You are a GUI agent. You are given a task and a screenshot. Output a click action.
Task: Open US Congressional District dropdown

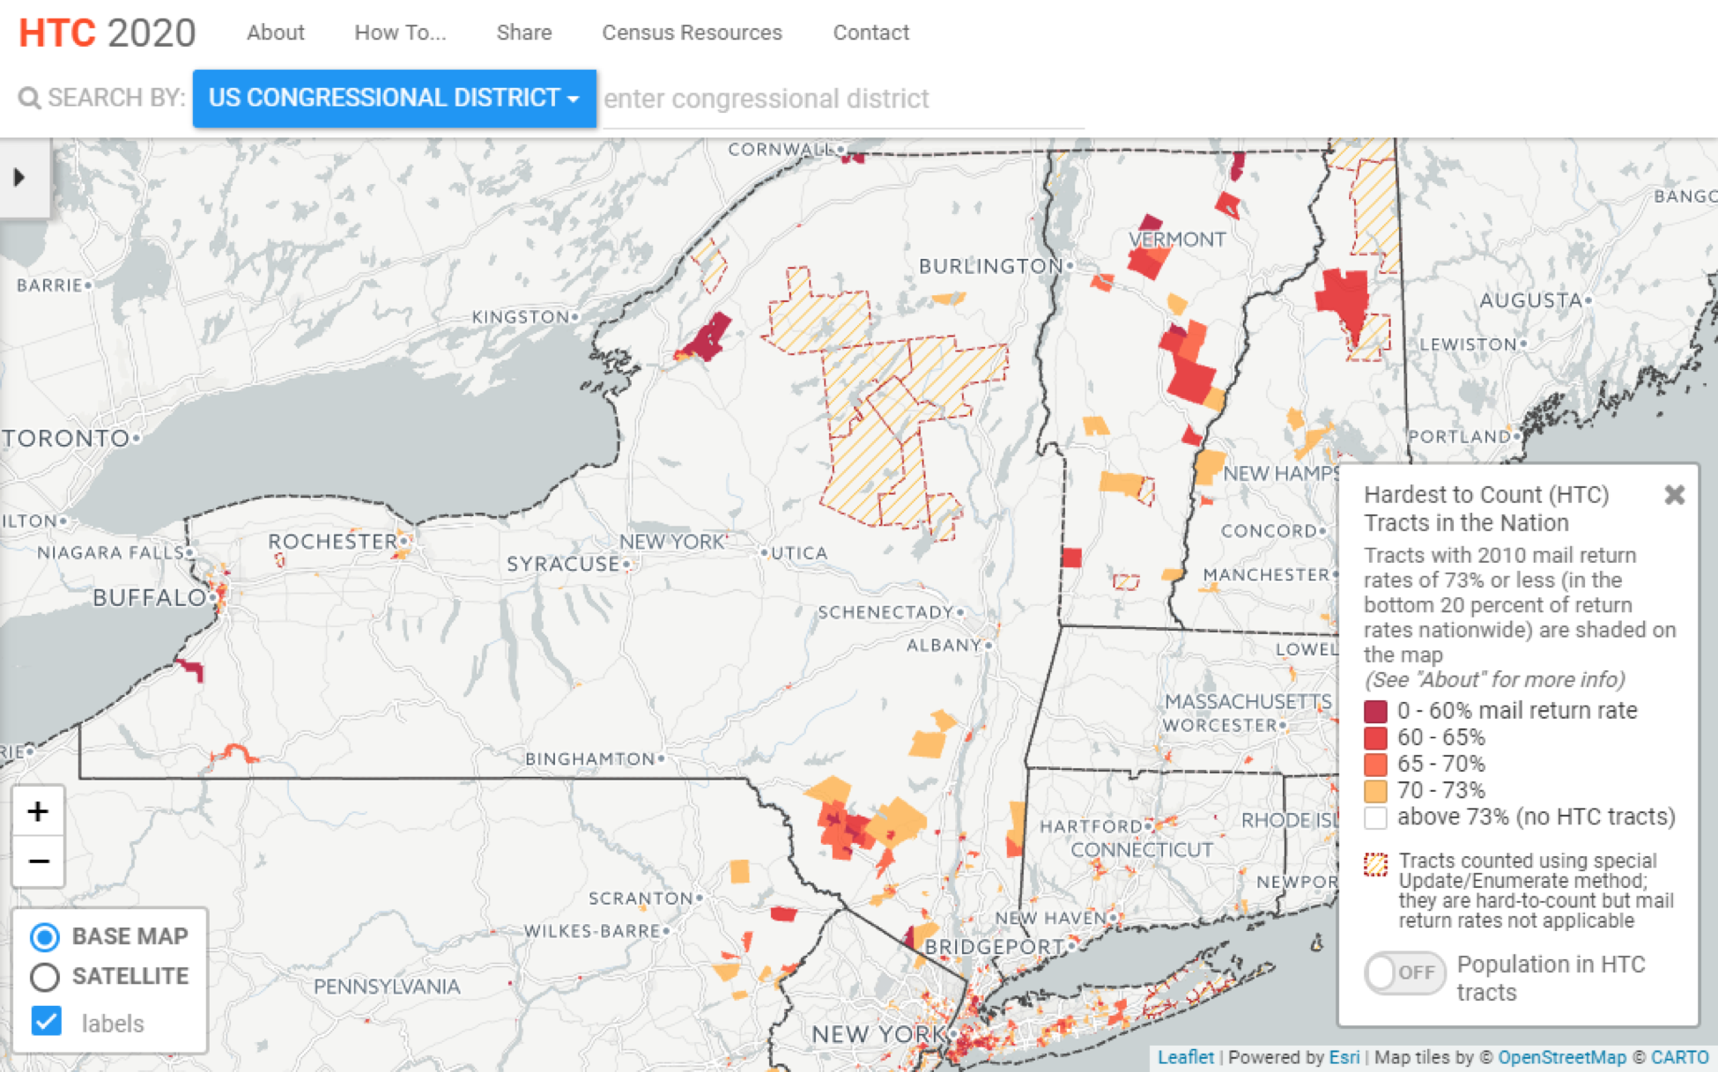394,98
